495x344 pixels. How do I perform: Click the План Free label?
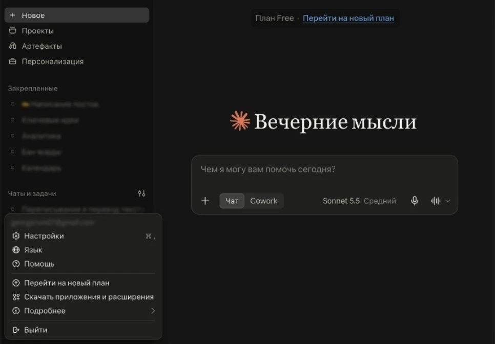click(274, 18)
